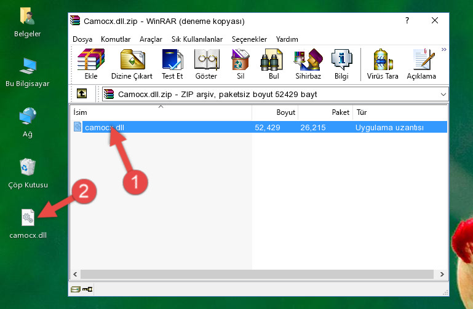Sort files by Paket column
The image size is (473, 309).
click(x=325, y=112)
